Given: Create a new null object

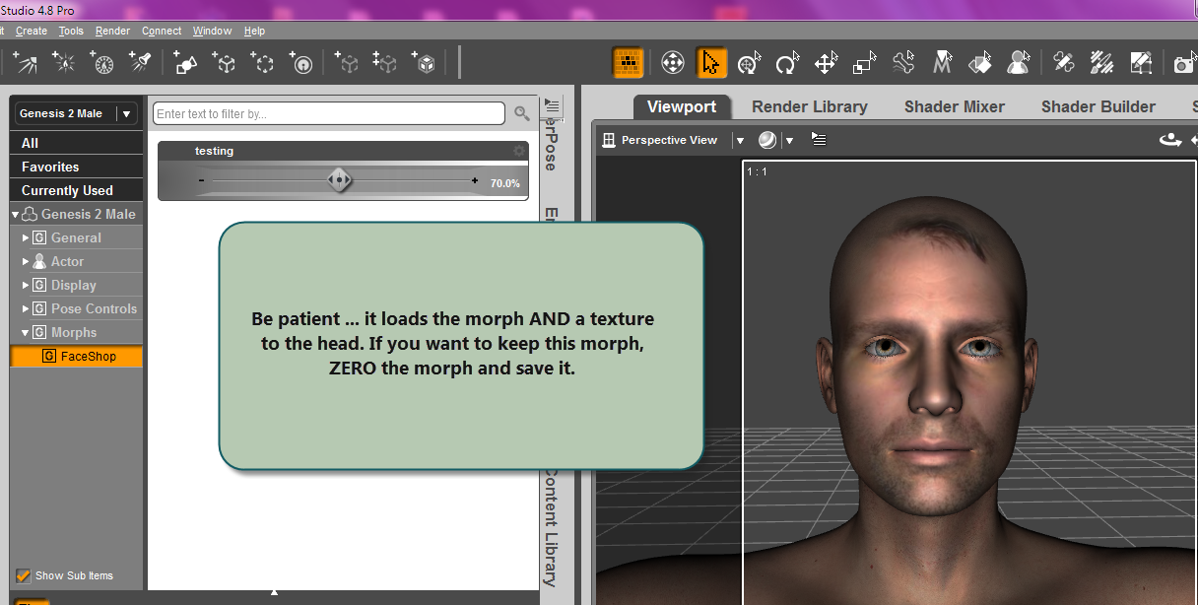Looking at the screenshot, I should [x=224, y=64].
